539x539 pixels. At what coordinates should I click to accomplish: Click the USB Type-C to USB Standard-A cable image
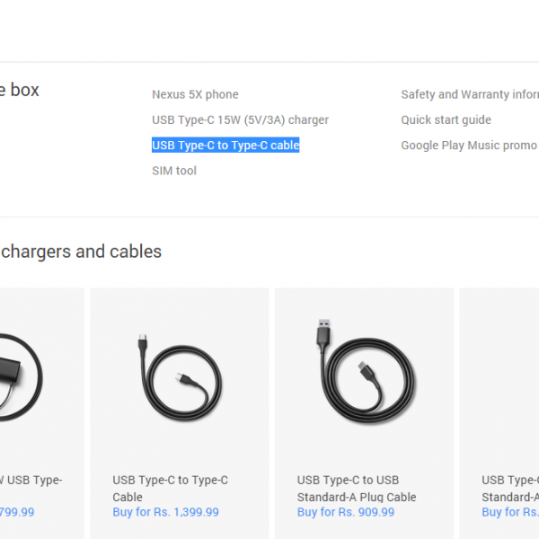click(x=364, y=370)
